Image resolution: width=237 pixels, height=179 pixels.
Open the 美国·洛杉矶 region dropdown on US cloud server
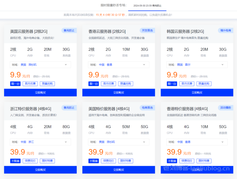(40, 65)
